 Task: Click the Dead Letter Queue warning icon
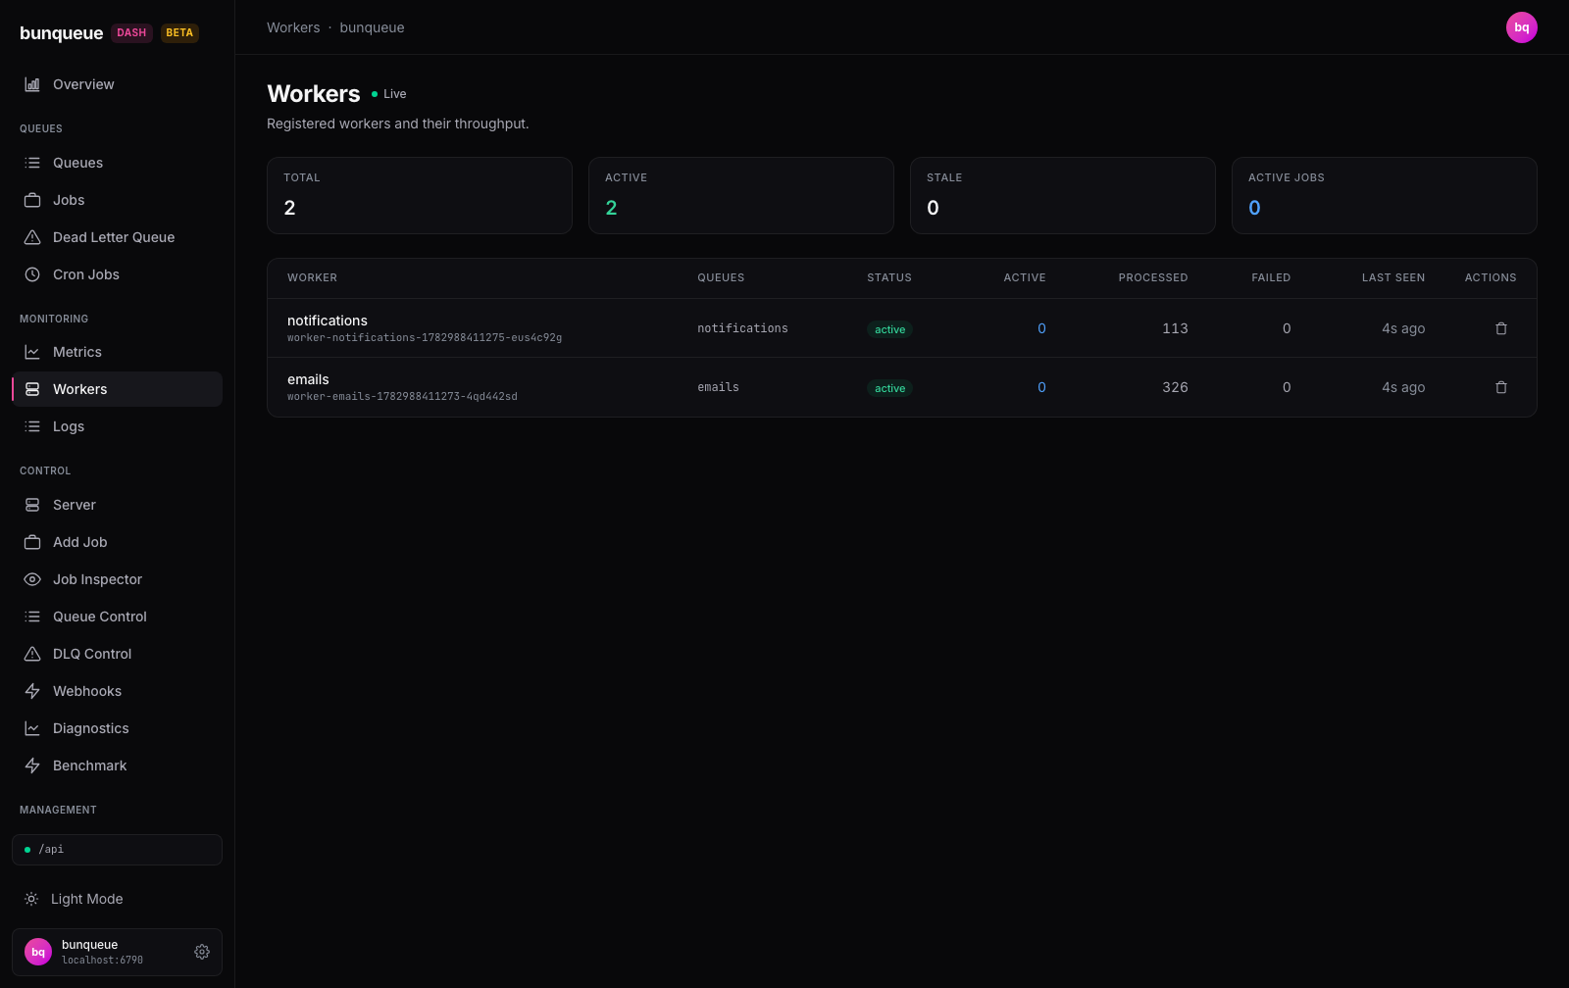coord(32,237)
